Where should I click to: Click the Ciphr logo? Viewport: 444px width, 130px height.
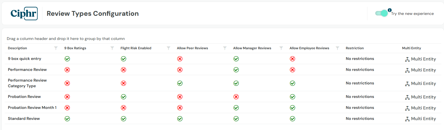(x=24, y=14)
